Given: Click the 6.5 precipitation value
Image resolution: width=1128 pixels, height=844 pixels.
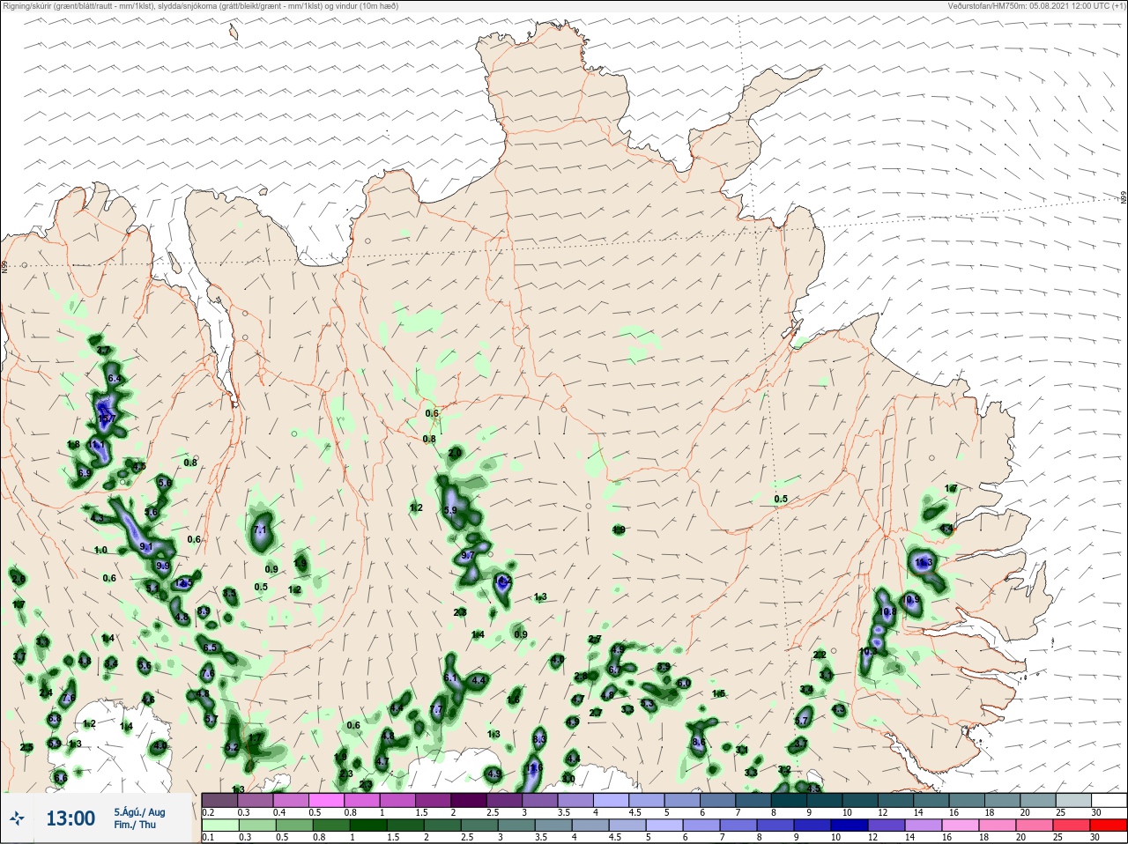Looking at the screenshot, I should 210,648.
